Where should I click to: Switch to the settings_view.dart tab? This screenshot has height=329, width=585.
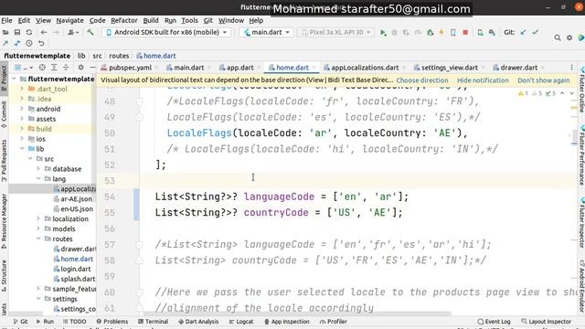click(449, 68)
